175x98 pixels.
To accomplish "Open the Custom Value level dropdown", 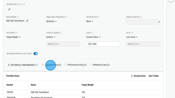I will point(93,37).
